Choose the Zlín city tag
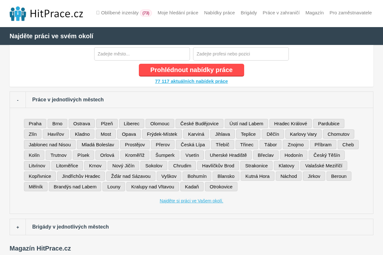383x255 pixels. pos(33,134)
